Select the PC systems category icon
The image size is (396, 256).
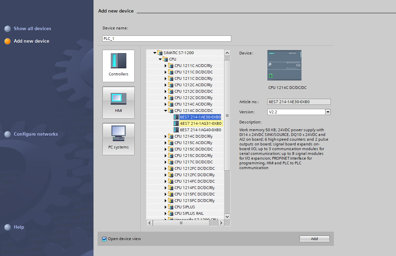tap(118, 134)
